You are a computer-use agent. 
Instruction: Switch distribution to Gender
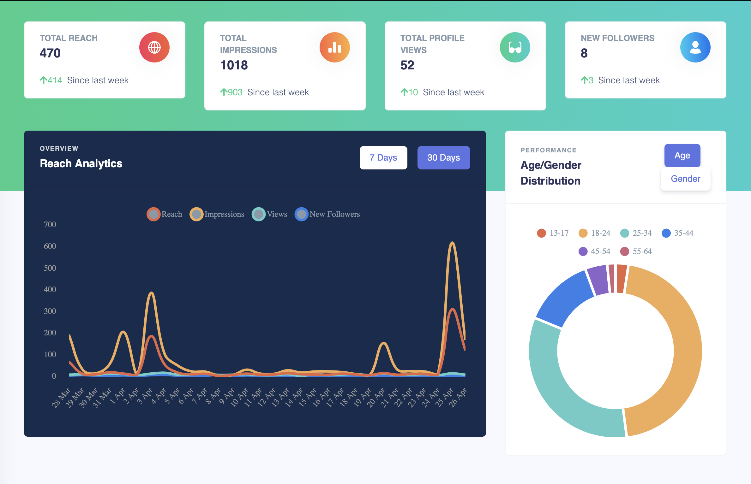click(x=685, y=179)
